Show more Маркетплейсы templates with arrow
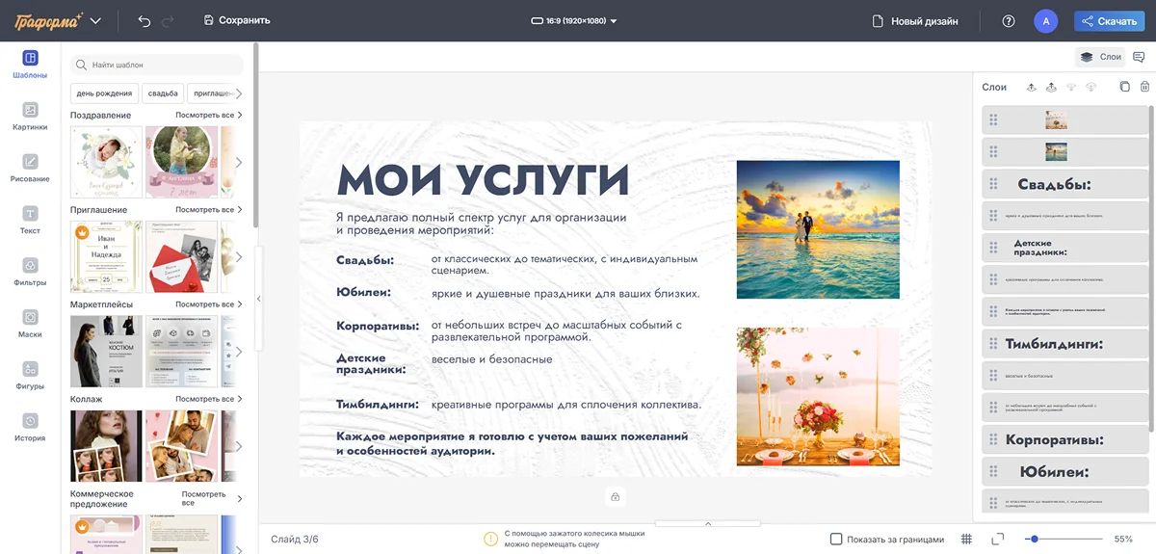This screenshot has width=1156, height=554. (x=239, y=352)
